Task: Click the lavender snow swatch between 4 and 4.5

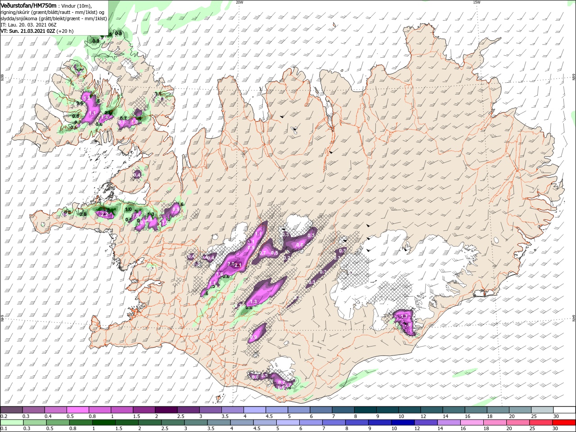Action: [254, 410]
